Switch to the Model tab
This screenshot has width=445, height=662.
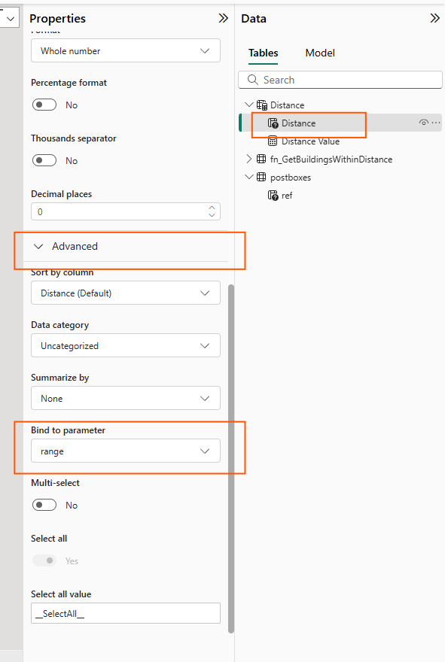tap(320, 53)
